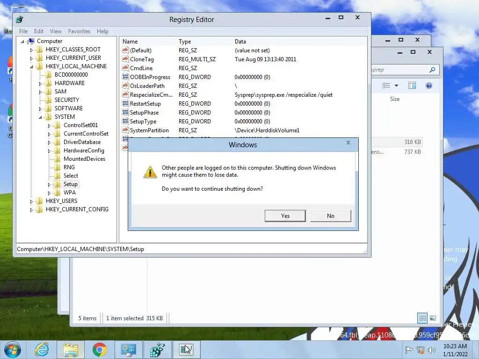Expand HardwareConfig arrow
Image resolution: width=479 pixels, height=359 pixels.
(49, 151)
